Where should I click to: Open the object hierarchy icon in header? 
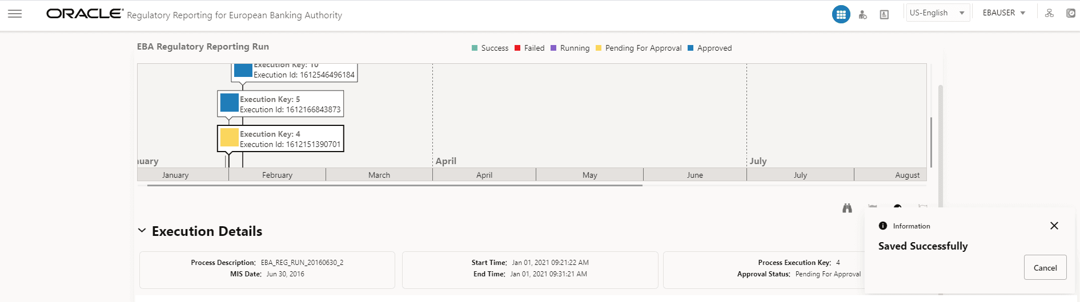(1049, 13)
